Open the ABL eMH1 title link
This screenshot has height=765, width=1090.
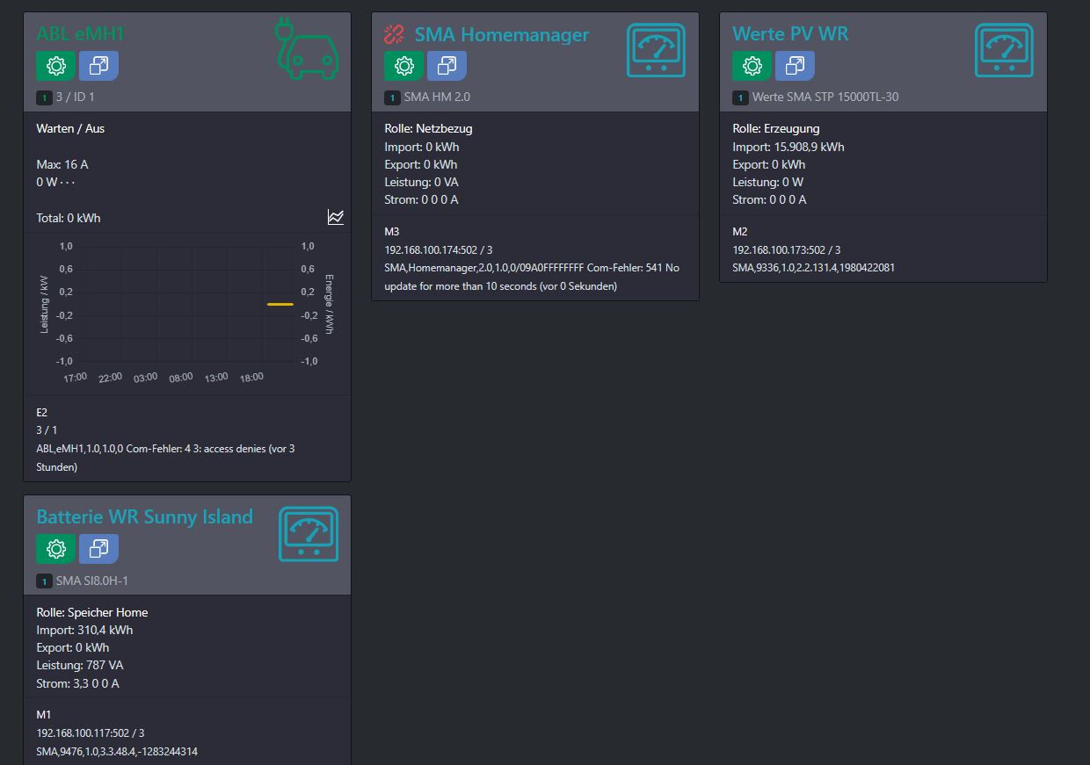click(x=80, y=34)
